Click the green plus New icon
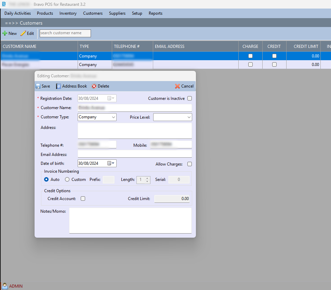This screenshot has height=290, width=331. (5, 34)
